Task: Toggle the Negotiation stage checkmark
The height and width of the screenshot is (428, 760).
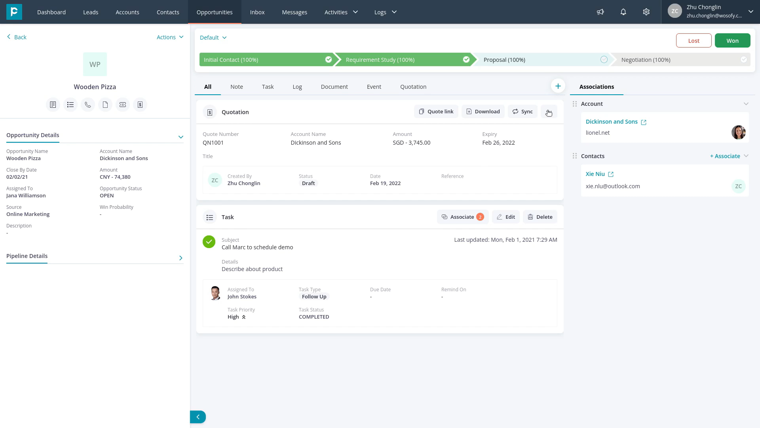Action: [744, 59]
